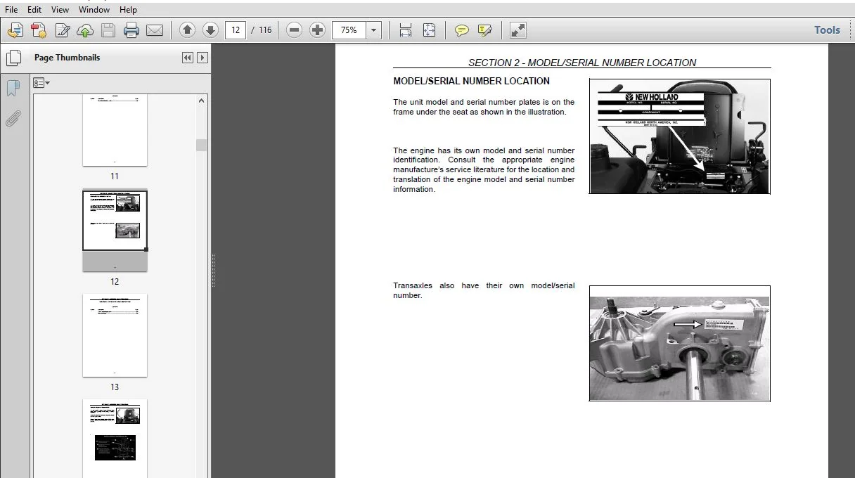Open the Help menu
This screenshot has height=478, width=855.
tap(128, 10)
